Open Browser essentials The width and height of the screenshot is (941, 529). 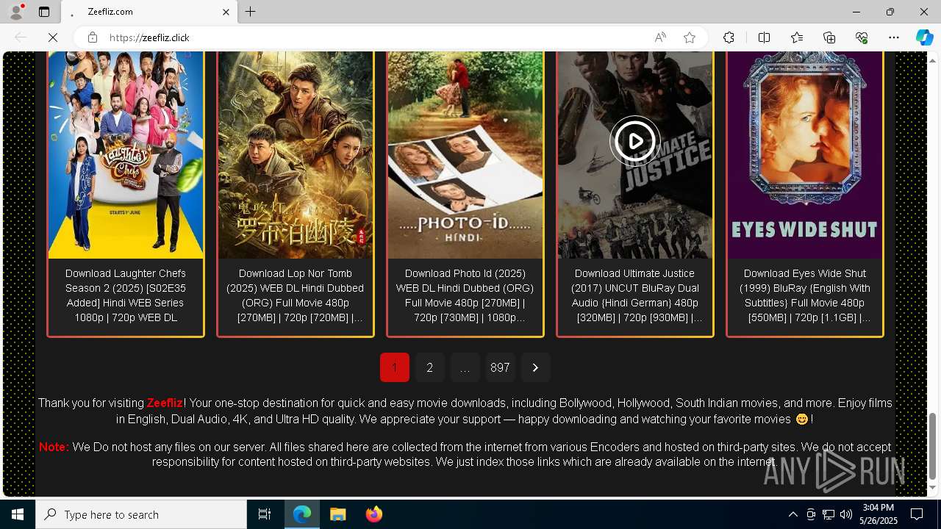pos(862,37)
